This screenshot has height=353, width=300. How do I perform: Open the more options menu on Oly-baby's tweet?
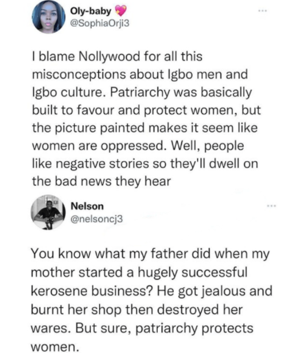pyautogui.click(x=263, y=11)
